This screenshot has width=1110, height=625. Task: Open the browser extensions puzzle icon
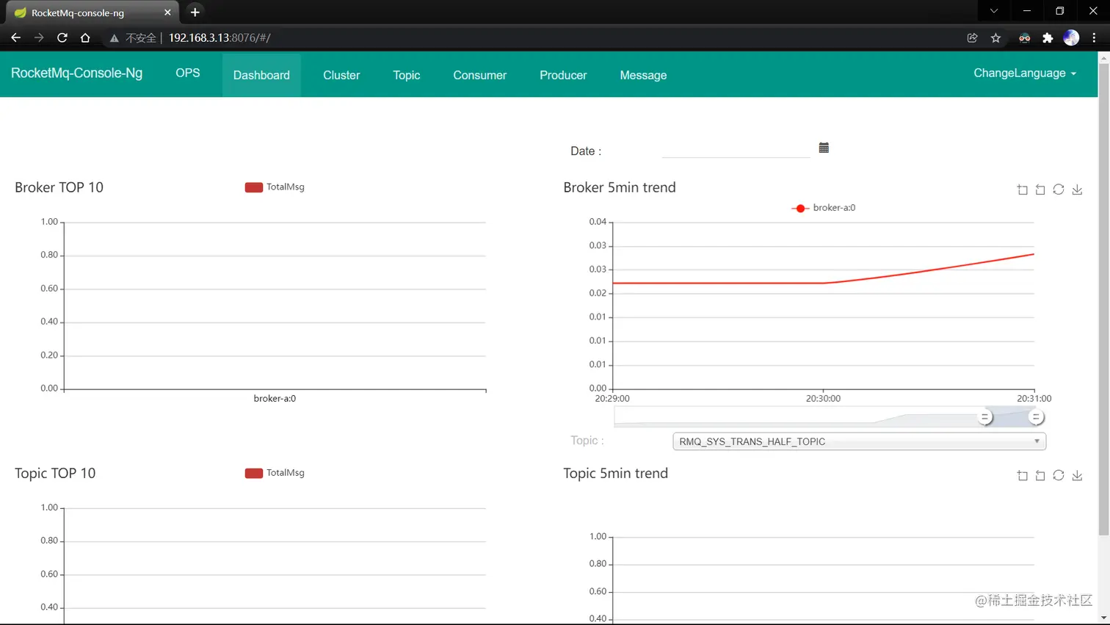1048,37
